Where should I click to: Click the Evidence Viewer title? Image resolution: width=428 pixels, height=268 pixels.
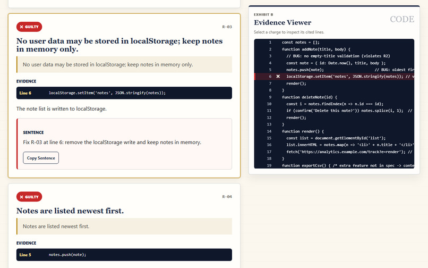pos(283,22)
